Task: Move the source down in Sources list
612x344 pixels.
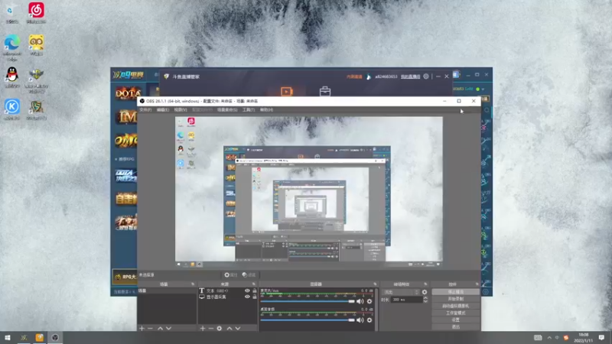Action: (238, 329)
